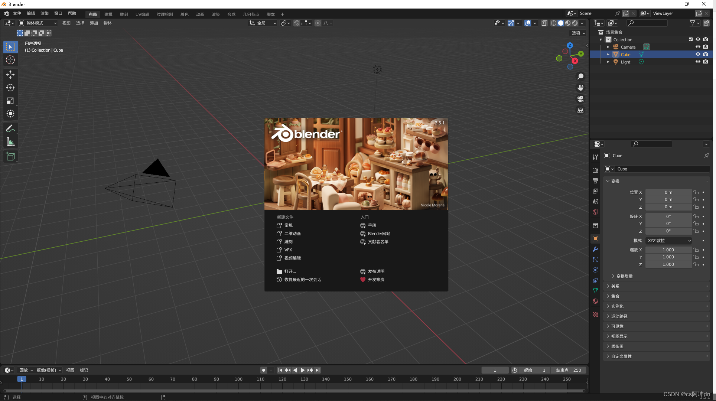The width and height of the screenshot is (716, 401).
Task: Disable Cube in renders camera icon
Action: point(705,54)
